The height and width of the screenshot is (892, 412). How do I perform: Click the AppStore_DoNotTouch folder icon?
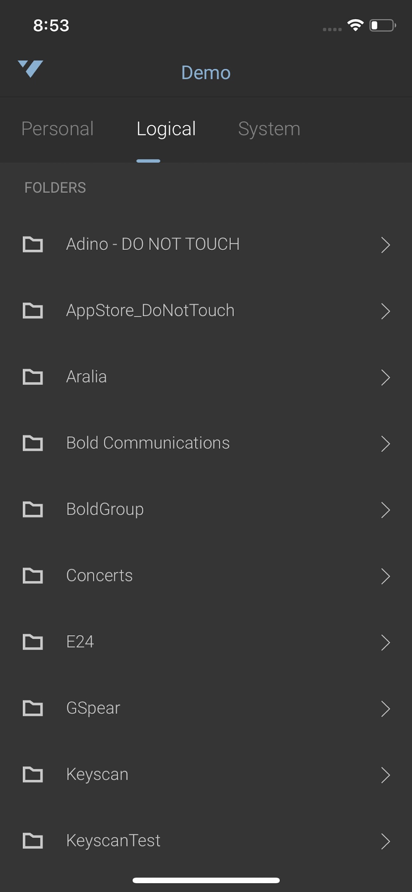(33, 311)
